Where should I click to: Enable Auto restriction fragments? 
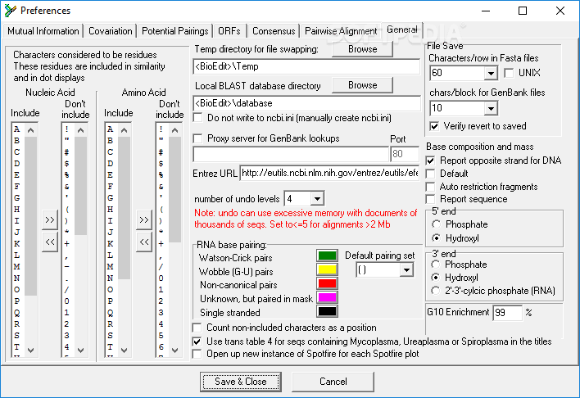point(430,187)
